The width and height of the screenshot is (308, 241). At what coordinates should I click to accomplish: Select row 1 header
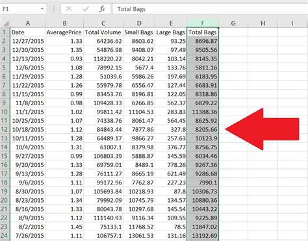tap(5, 32)
